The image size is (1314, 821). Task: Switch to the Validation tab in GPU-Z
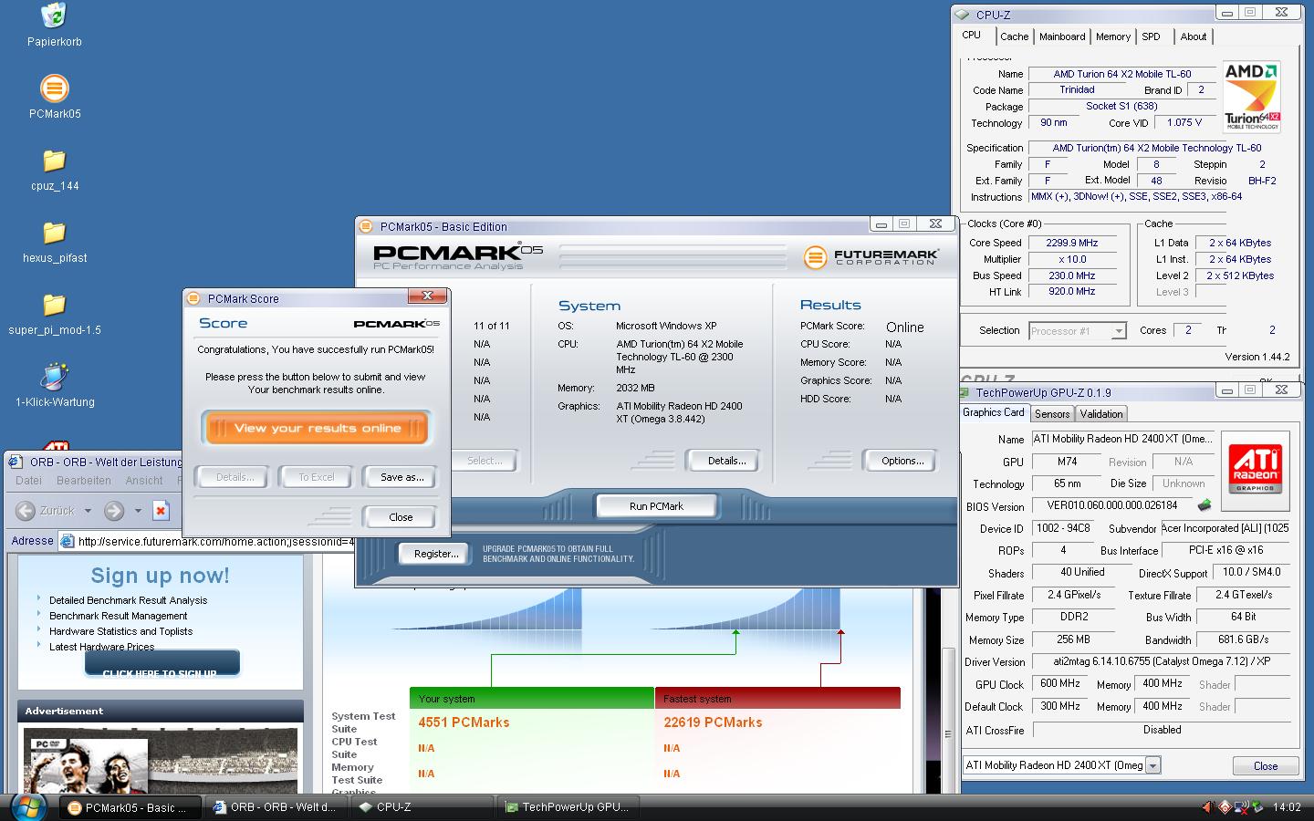tap(1101, 413)
